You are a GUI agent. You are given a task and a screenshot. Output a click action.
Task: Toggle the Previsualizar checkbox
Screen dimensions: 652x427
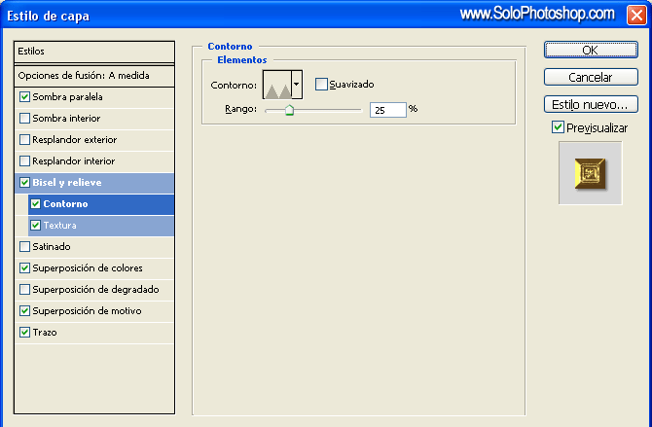(x=558, y=127)
